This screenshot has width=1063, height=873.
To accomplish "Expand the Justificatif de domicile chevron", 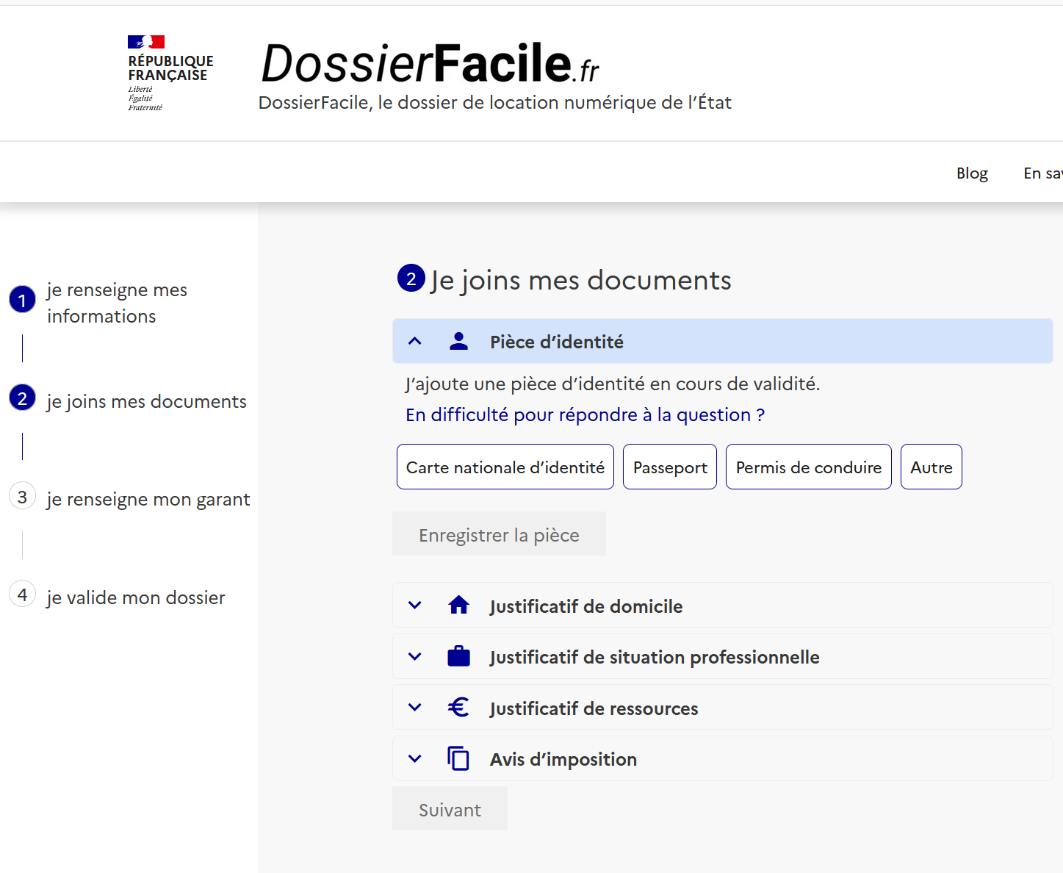I will pos(415,606).
